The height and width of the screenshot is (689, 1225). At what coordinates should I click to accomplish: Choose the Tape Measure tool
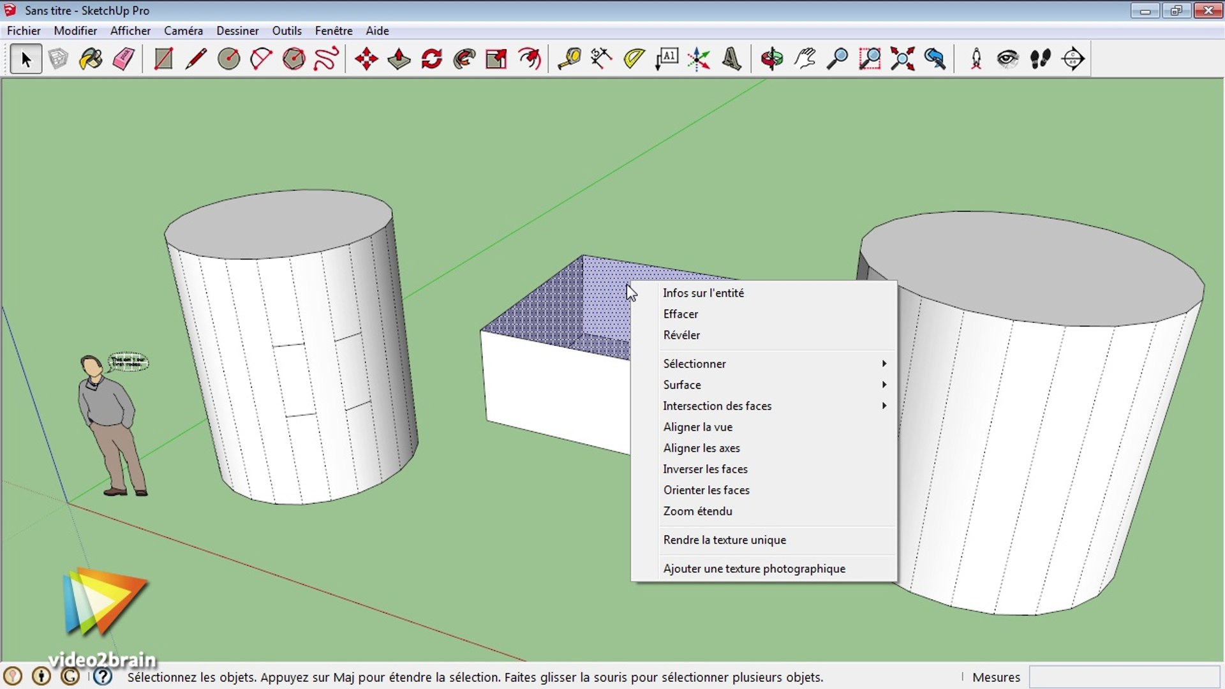tap(568, 59)
